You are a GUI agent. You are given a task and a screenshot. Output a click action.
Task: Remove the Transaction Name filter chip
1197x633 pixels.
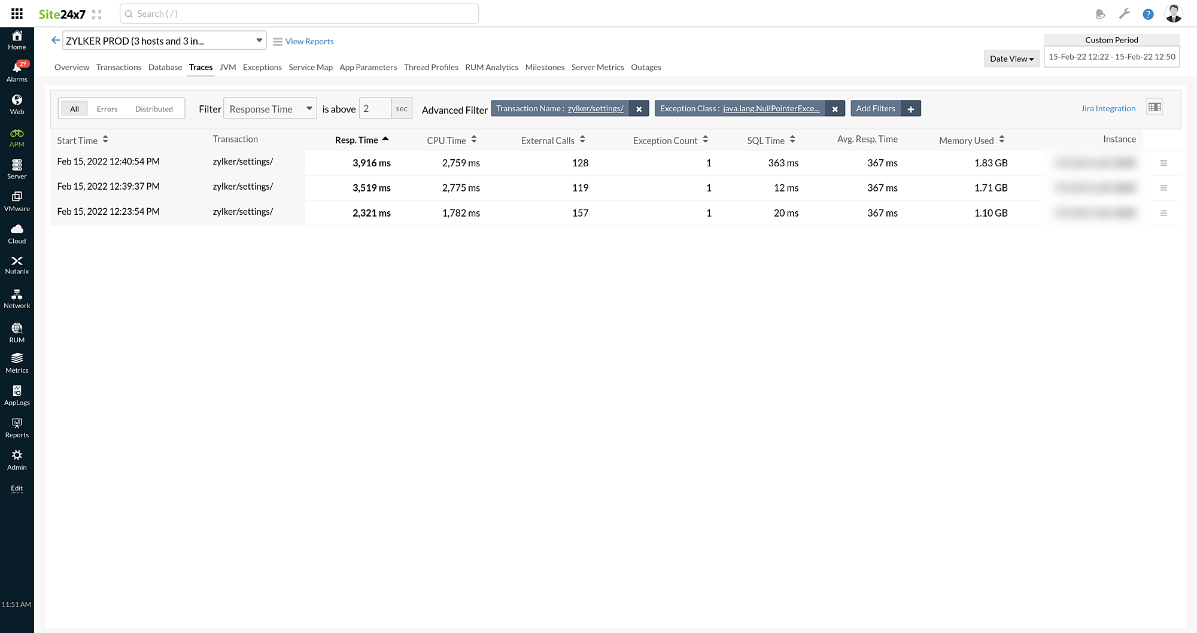point(639,109)
